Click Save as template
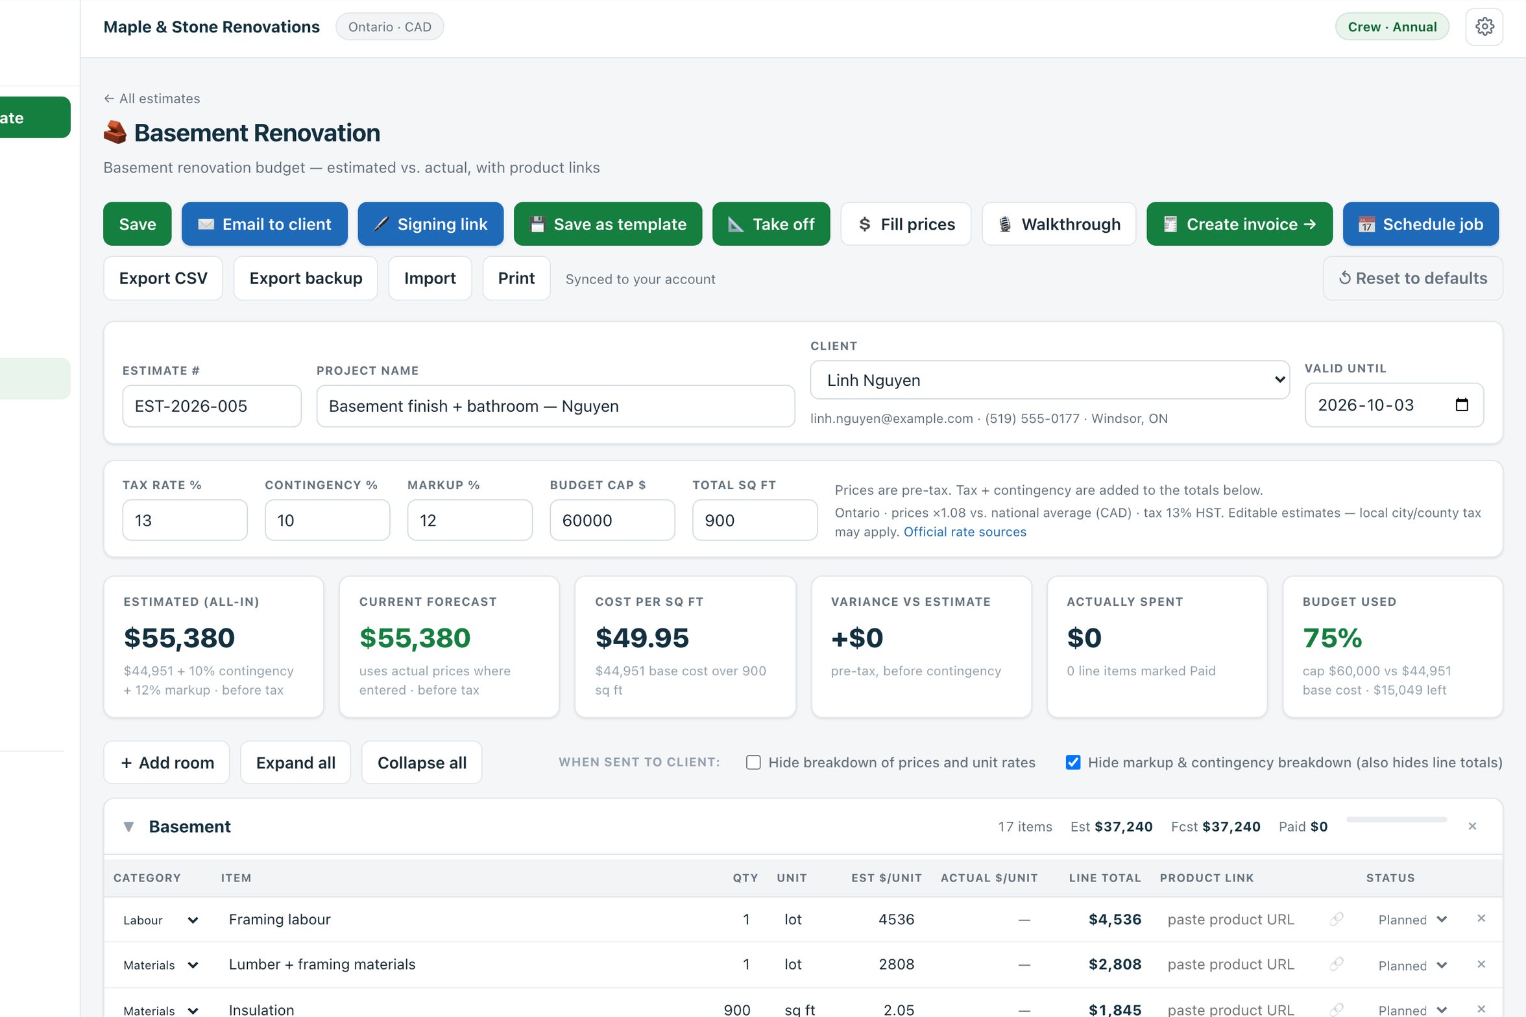The width and height of the screenshot is (1526, 1017). pos(607,224)
